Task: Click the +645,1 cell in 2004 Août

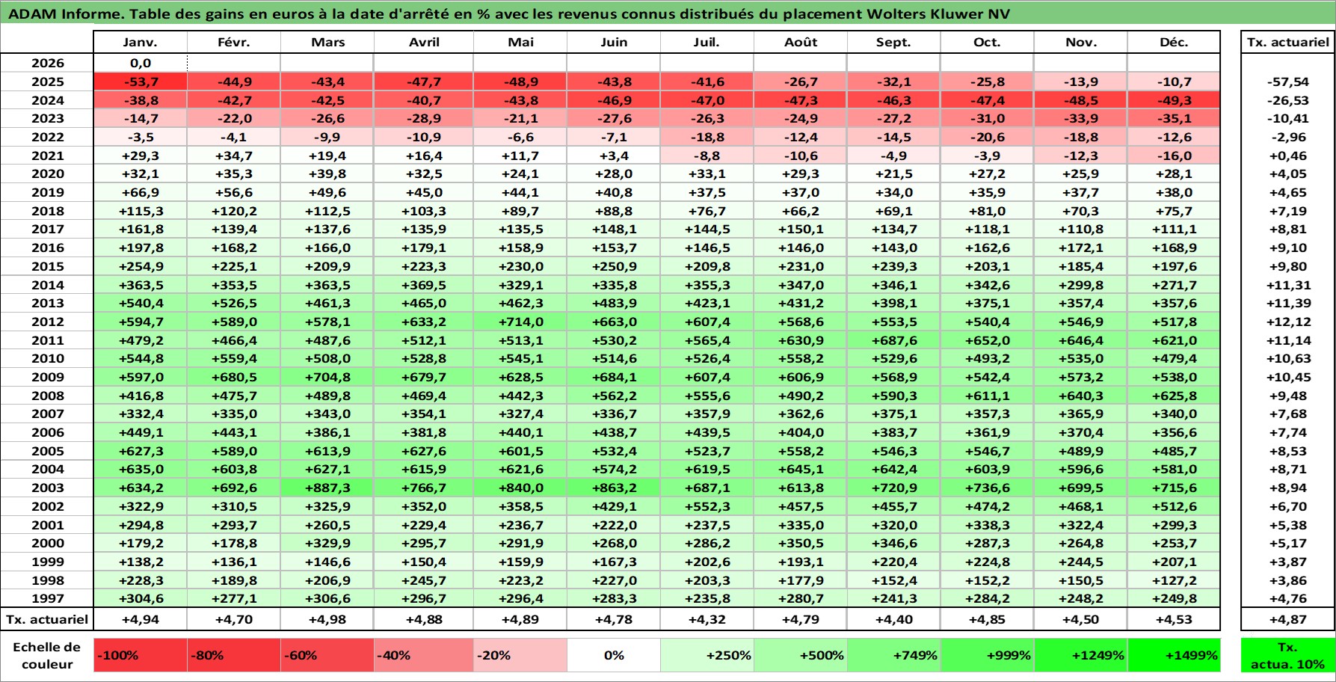Action: click(x=801, y=469)
